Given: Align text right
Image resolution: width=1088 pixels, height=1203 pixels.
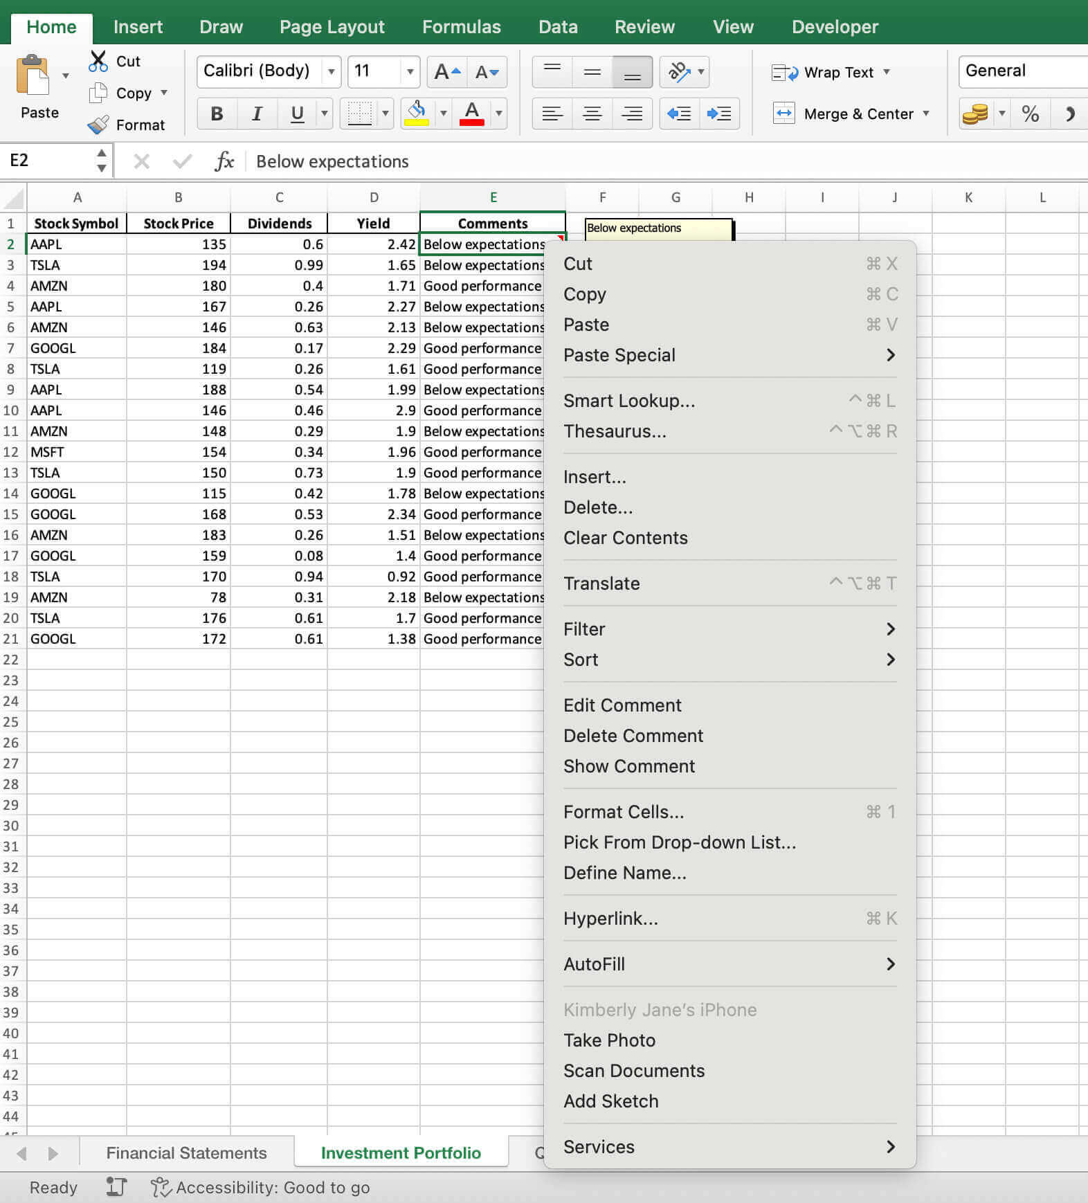Looking at the screenshot, I should (x=632, y=114).
